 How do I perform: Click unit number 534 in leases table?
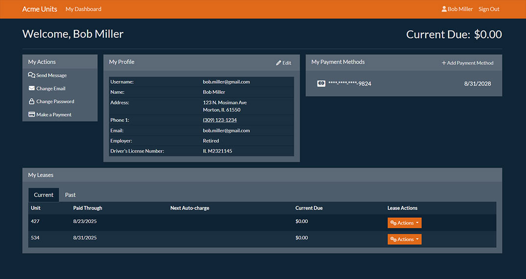35,238
